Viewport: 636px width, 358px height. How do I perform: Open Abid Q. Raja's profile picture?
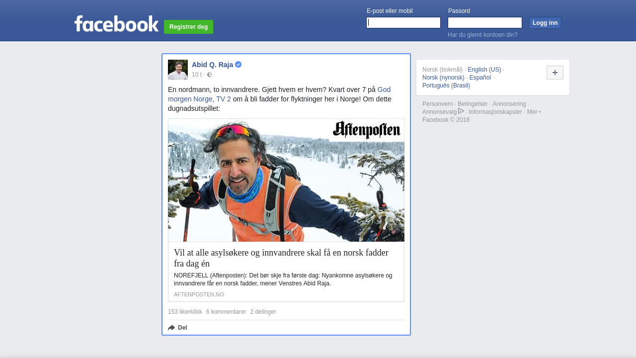(x=178, y=70)
